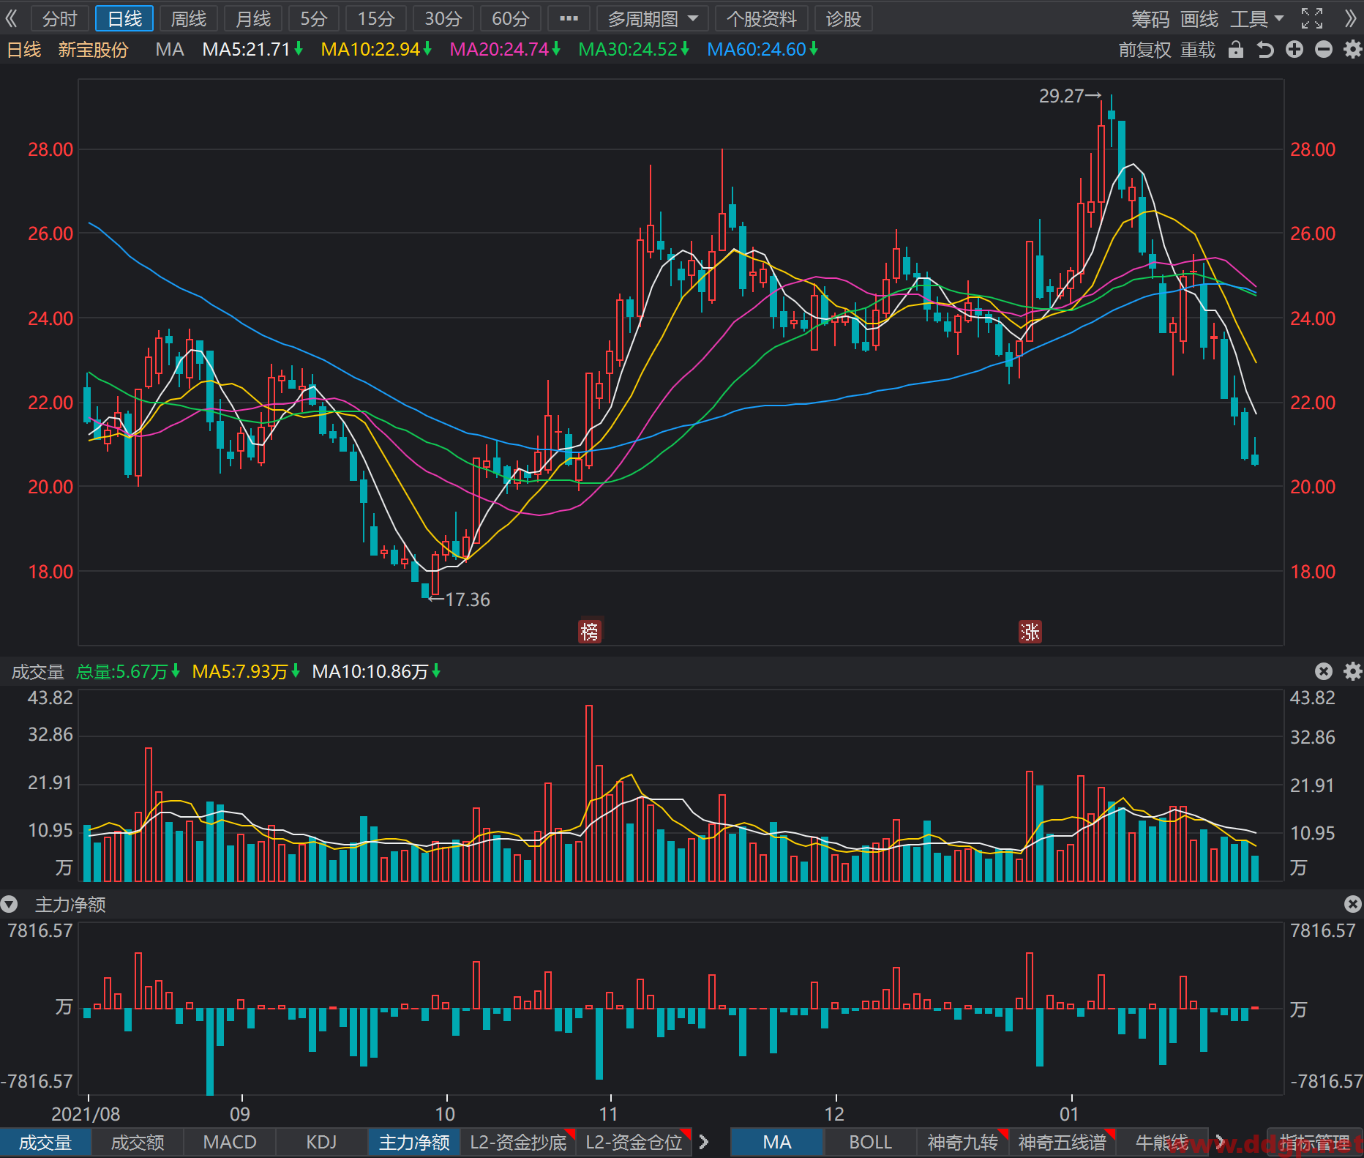Click the 29.27 high price label
This screenshot has height=1158, width=1364.
pos(1061,96)
